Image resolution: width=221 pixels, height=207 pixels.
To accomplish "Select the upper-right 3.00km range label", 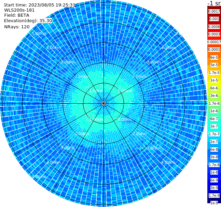I will (154, 62).
